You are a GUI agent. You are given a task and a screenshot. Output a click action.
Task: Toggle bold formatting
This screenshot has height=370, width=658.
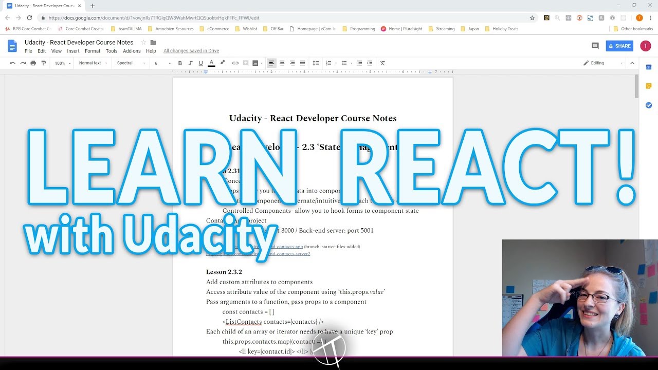point(180,63)
